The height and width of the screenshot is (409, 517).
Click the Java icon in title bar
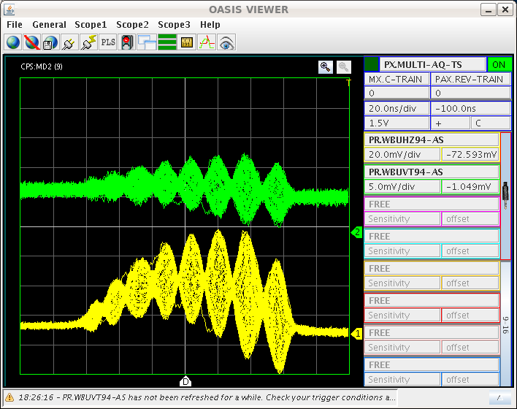tap(9, 9)
